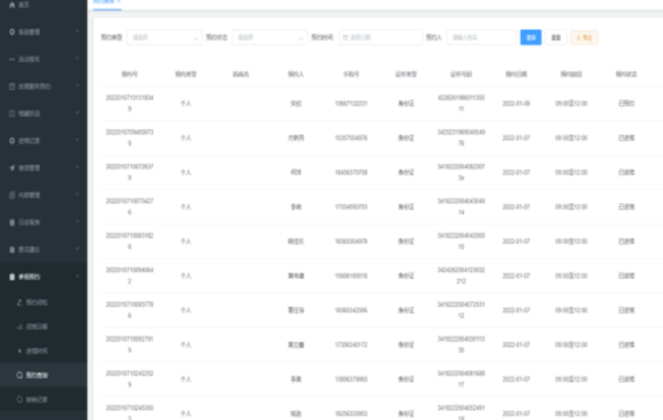Image resolution: width=663 pixels, height=420 pixels.
Task: Click the calendar icon in 预约时间 field
Action: point(345,38)
